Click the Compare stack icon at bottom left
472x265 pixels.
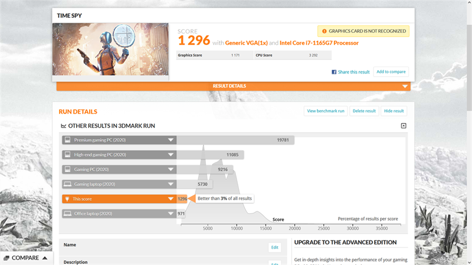6,258
